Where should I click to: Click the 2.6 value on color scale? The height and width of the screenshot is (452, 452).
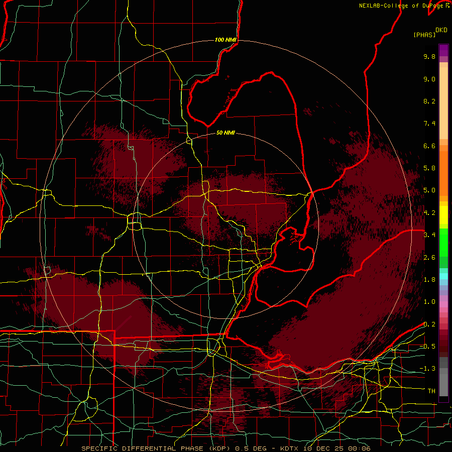click(429, 258)
